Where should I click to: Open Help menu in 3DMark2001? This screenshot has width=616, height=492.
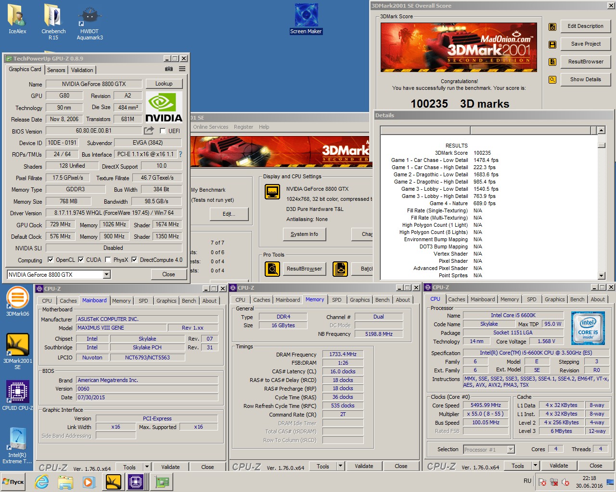pos(264,127)
